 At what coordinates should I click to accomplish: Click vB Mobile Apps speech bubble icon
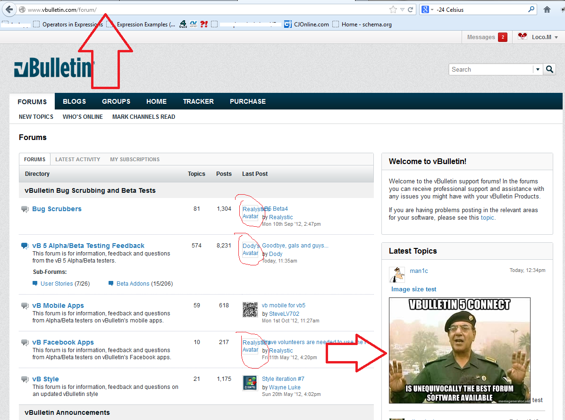click(25, 305)
